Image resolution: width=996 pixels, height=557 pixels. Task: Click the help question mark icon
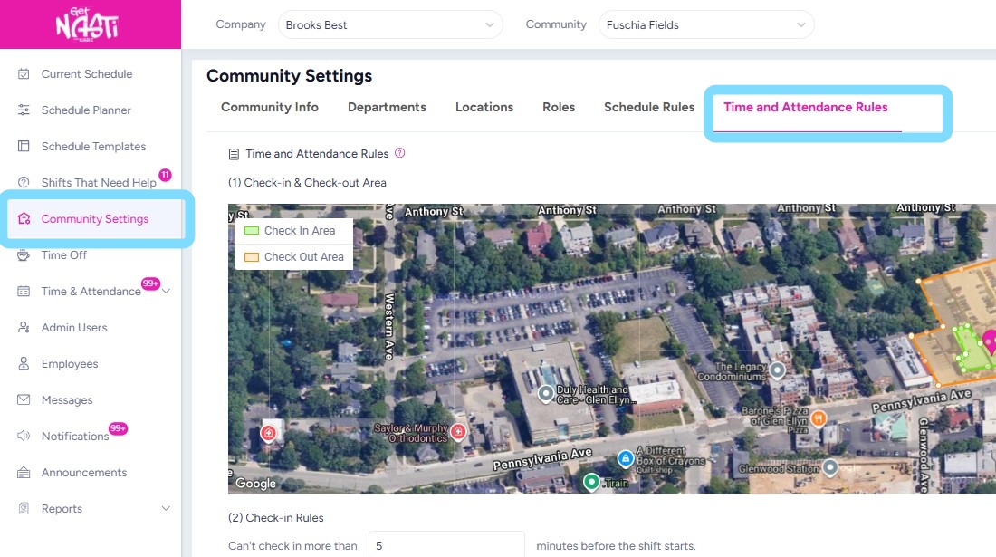point(399,153)
